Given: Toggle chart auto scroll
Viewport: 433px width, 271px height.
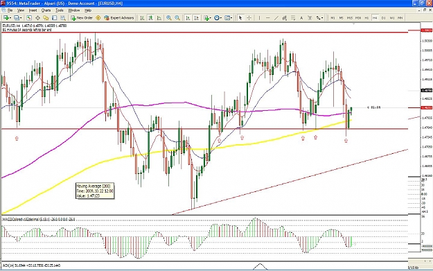Looking at the screenshot, I should (x=188, y=18).
